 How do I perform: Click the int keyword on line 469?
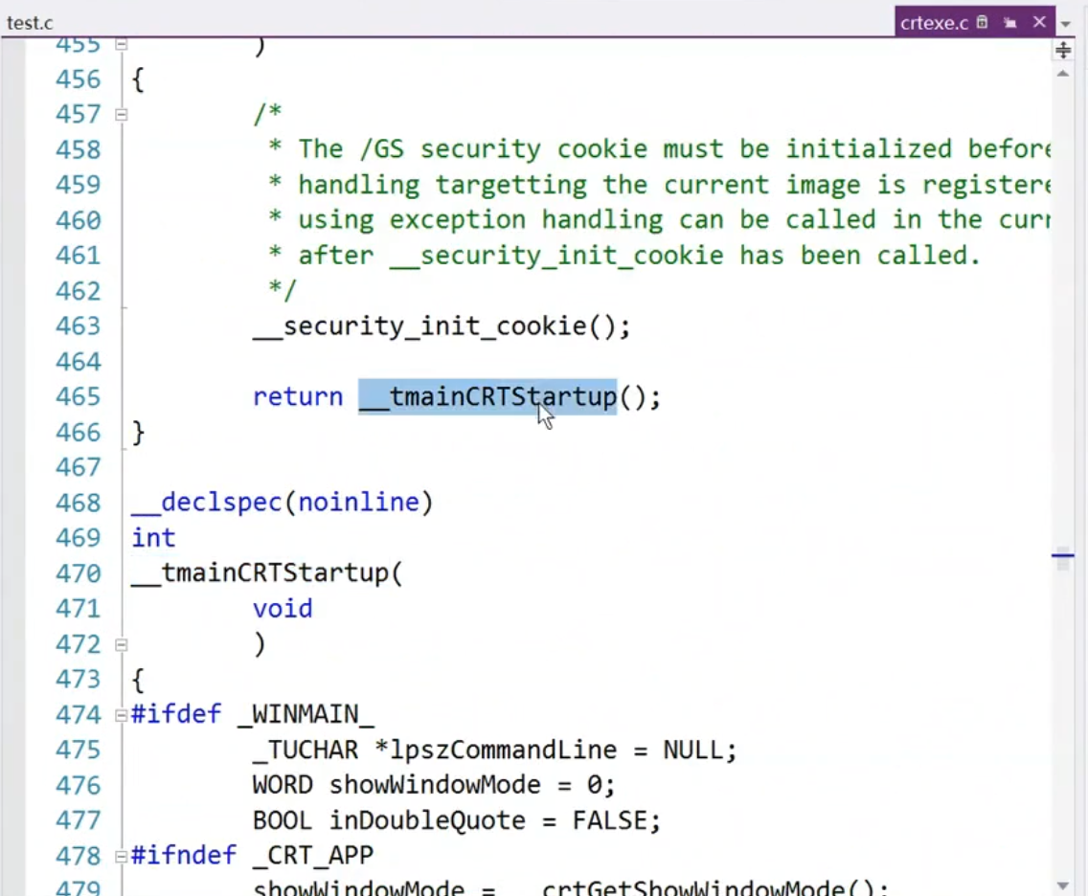pyautogui.click(x=153, y=537)
